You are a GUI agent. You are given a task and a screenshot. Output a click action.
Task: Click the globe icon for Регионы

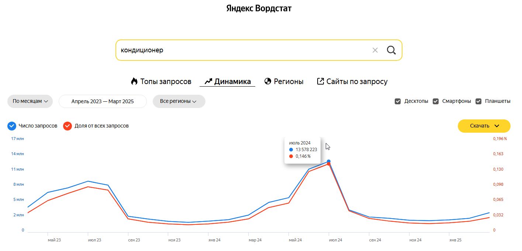coord(268,81)
